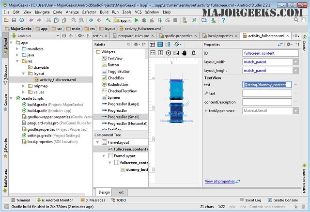Image resolution: width=310 pixels, height=212 pixels.
Task: Open the Build menu
Action: coord(104,12)
